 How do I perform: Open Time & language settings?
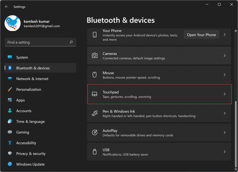pos(40,121)
